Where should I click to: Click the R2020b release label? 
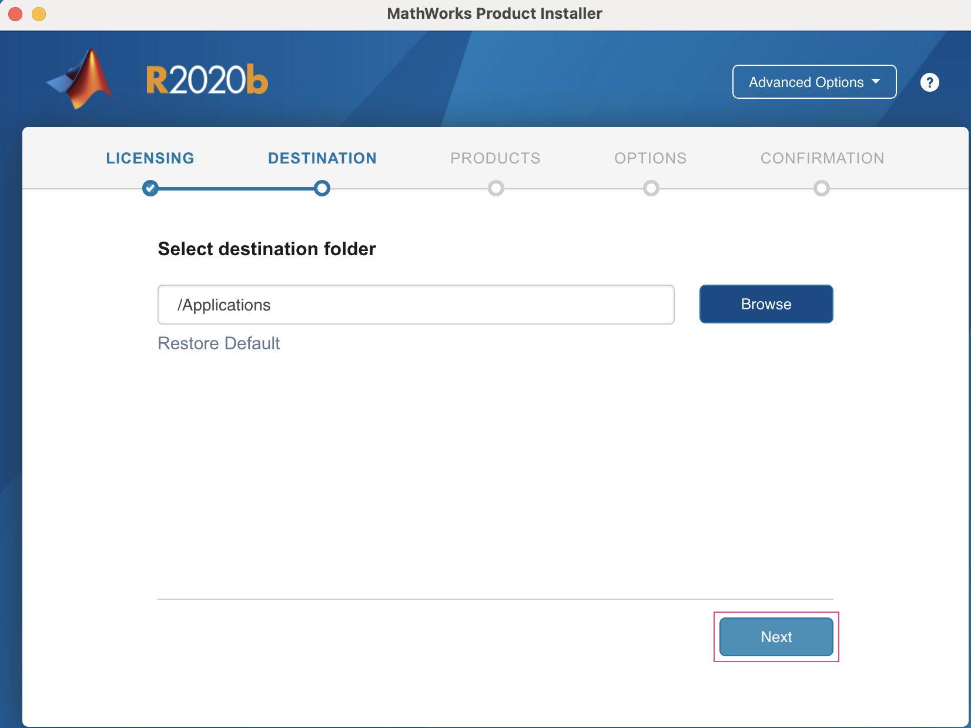click(207, 81)
